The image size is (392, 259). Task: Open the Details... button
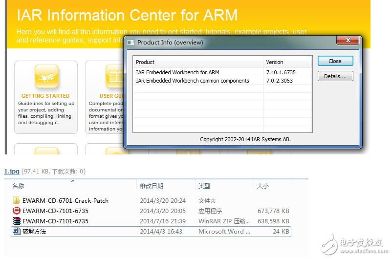(x=335, y=76)
